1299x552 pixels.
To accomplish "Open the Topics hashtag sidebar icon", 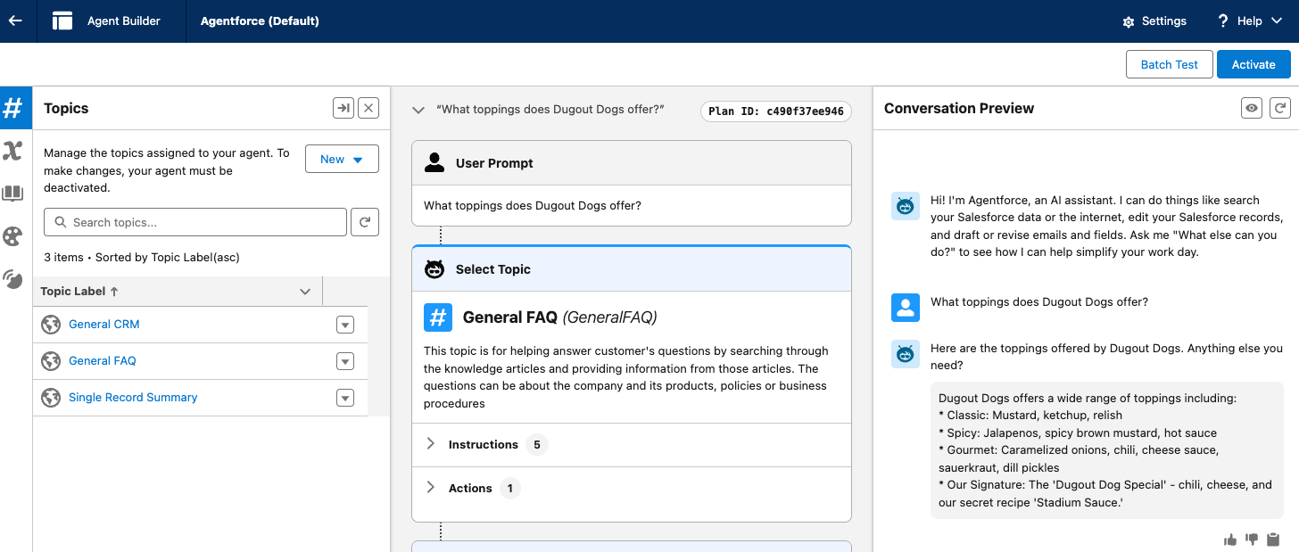I will pos(13,108).
